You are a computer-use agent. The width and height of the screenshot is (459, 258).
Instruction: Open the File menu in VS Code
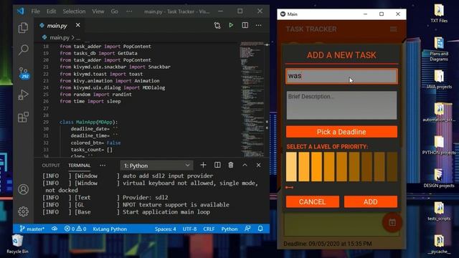[x=35, y=11]
